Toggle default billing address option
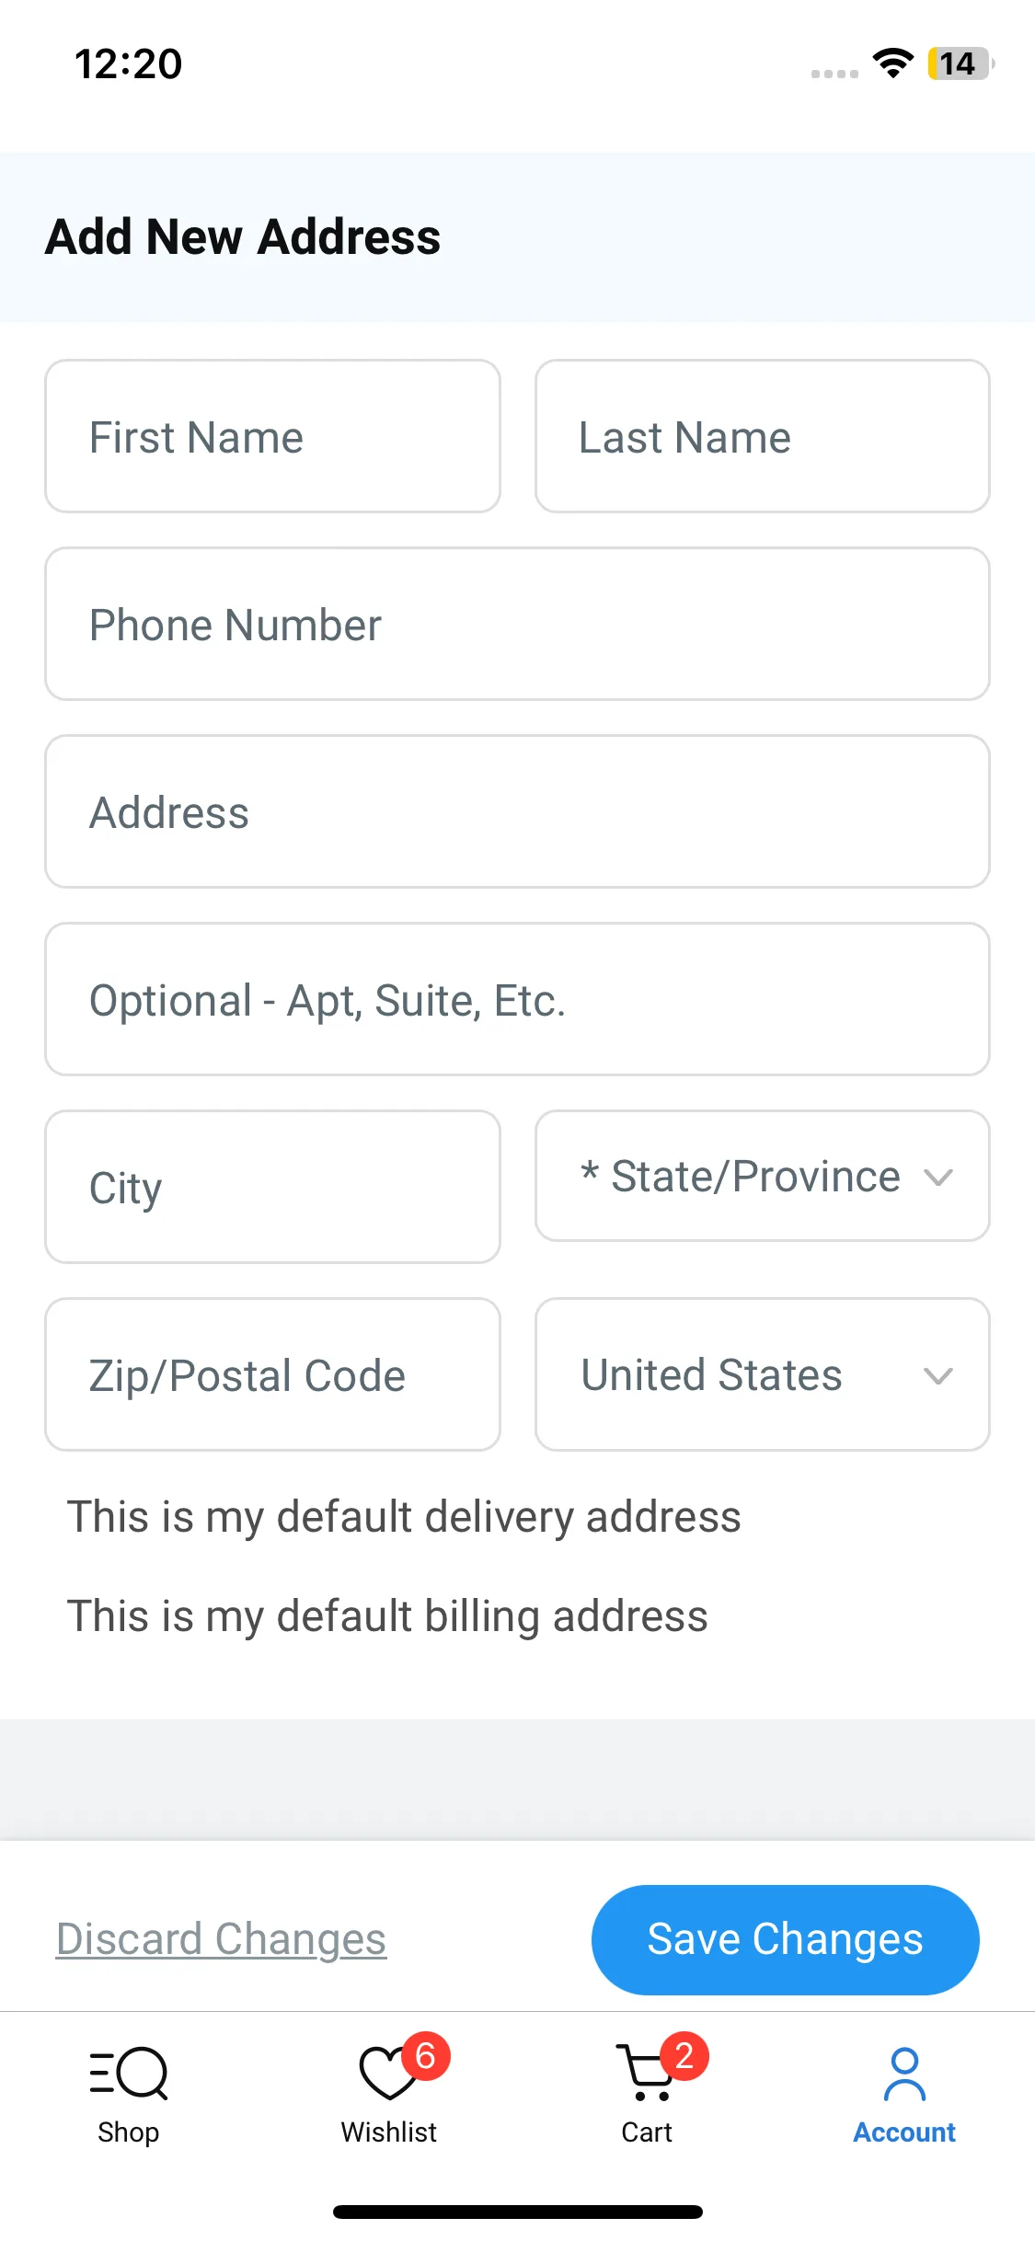 point(387,1615)
